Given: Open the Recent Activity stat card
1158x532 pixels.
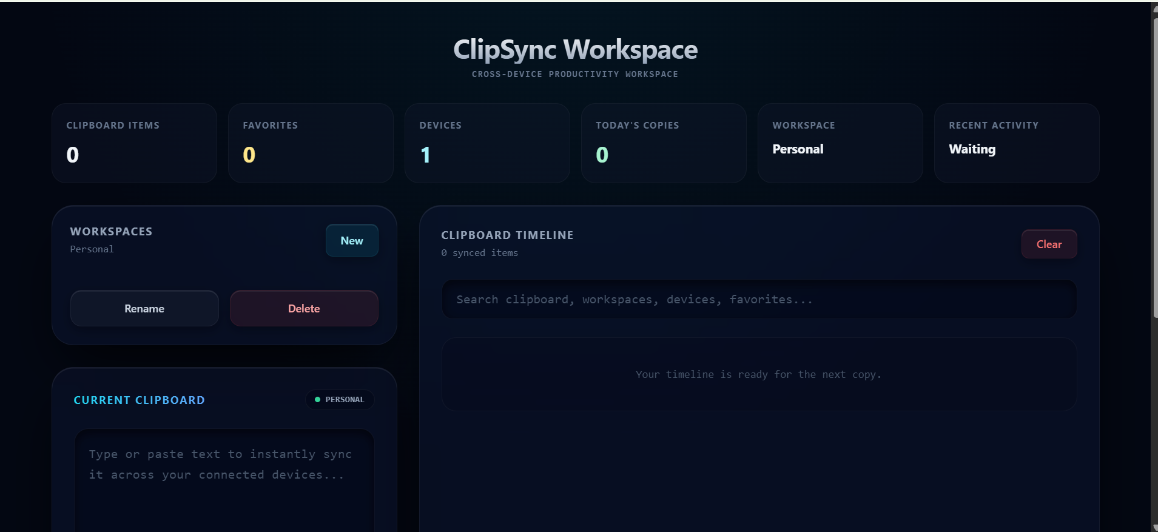Looking at the screenshot, I should 1017,143.
